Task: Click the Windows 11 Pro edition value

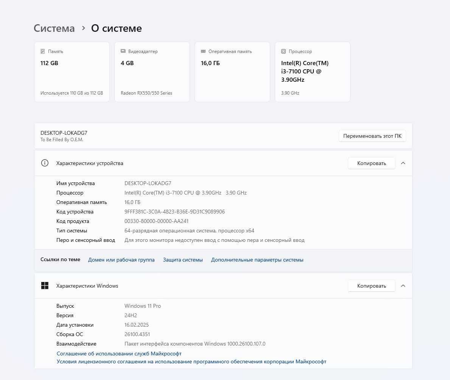Action: click(x=143, y=306)
